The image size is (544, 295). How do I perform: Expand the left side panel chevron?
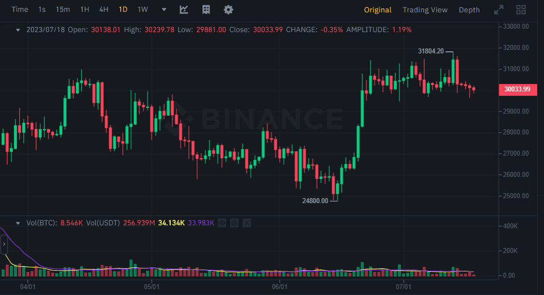coord(4,244)
